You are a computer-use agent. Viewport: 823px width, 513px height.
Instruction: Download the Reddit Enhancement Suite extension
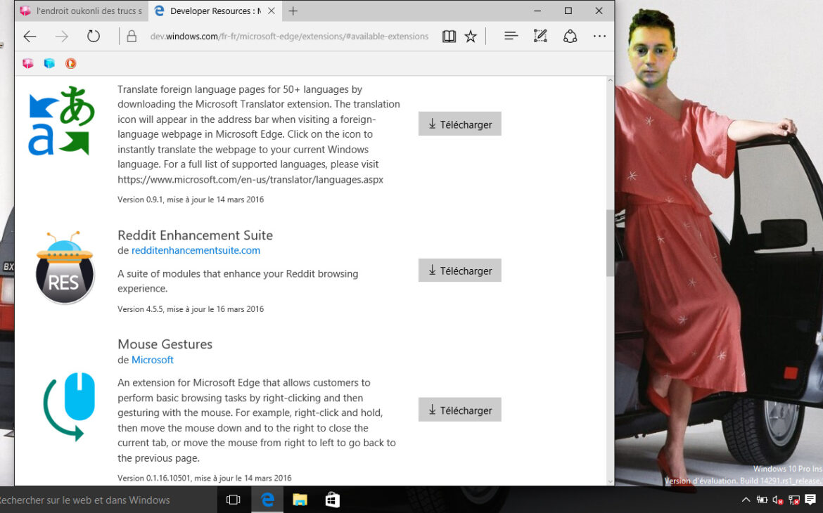pyautogui.click(x=459, y=271)
